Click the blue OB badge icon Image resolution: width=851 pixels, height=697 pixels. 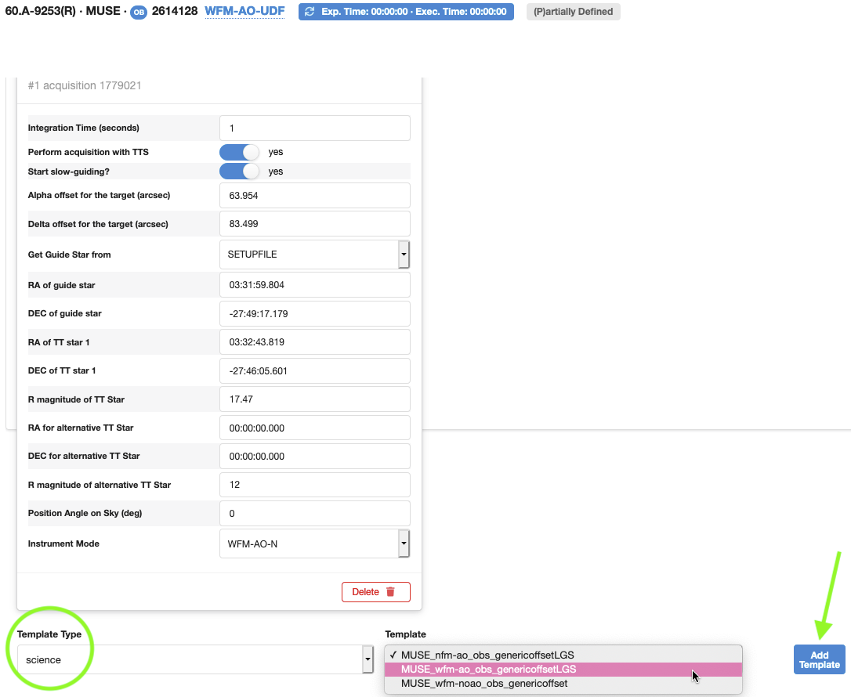point(139,12)
